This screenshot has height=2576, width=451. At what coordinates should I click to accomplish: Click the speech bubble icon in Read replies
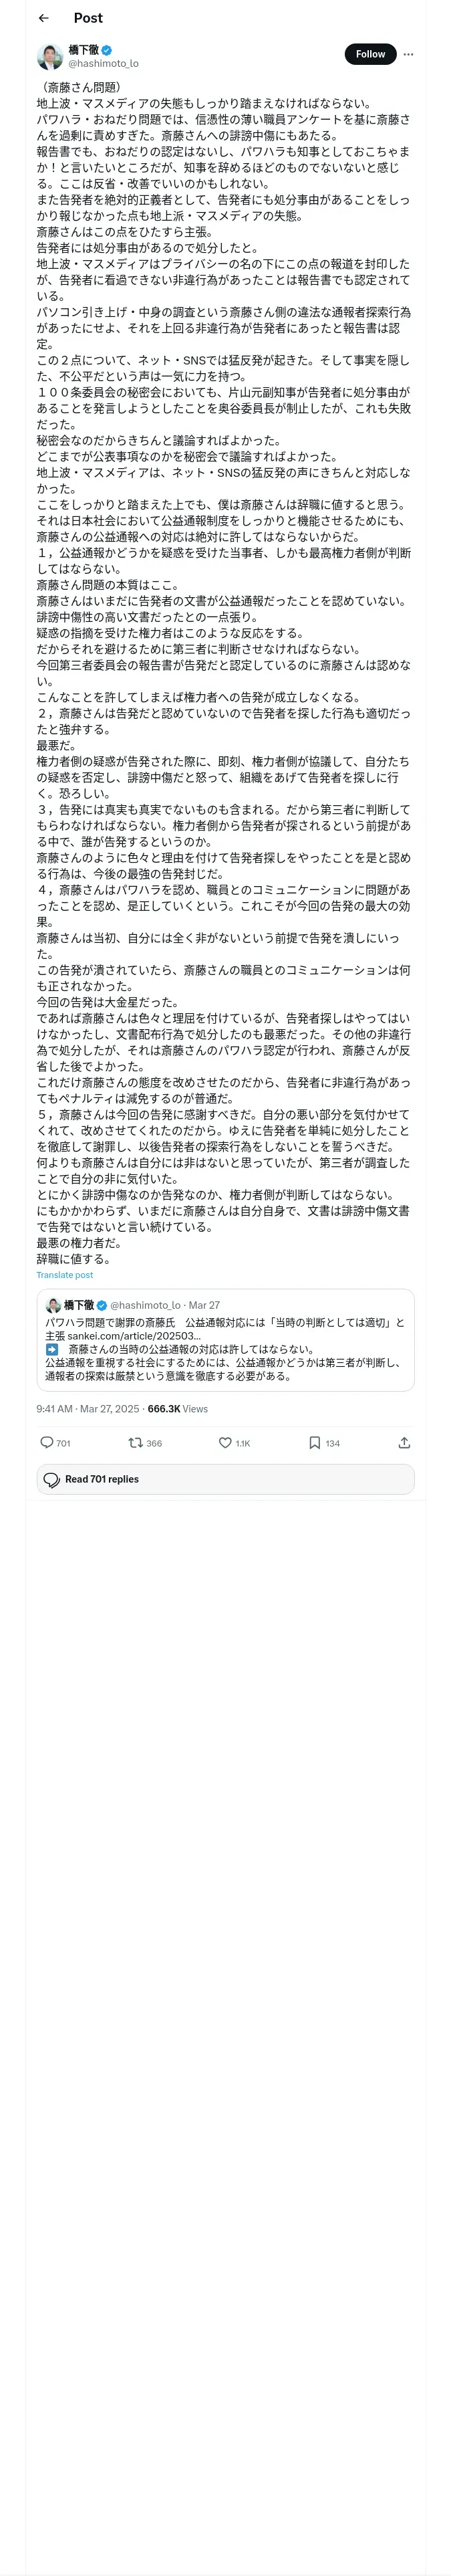[52, 1479]
